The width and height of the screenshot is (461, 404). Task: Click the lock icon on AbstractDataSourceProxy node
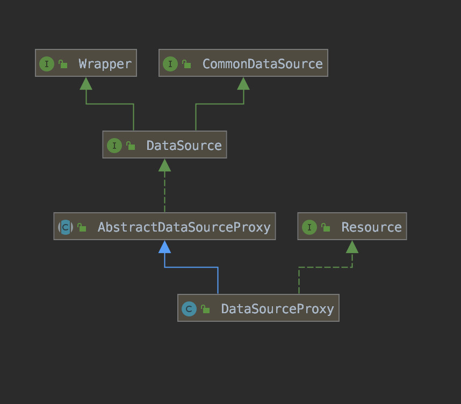pos(82,228)
